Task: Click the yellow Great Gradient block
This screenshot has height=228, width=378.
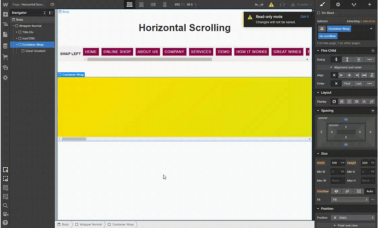Action: click(185, 107)
